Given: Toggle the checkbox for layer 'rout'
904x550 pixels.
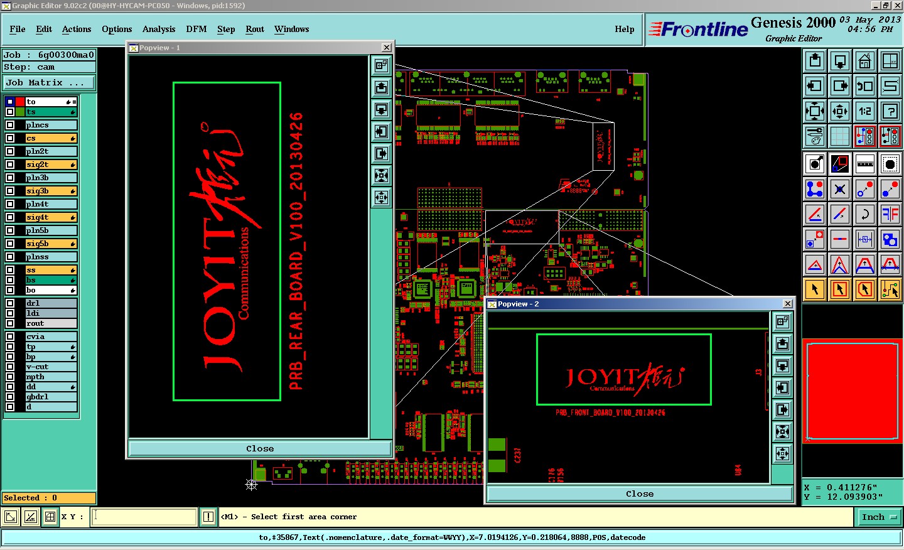Looking at the screenshot, I should (10, 323).
